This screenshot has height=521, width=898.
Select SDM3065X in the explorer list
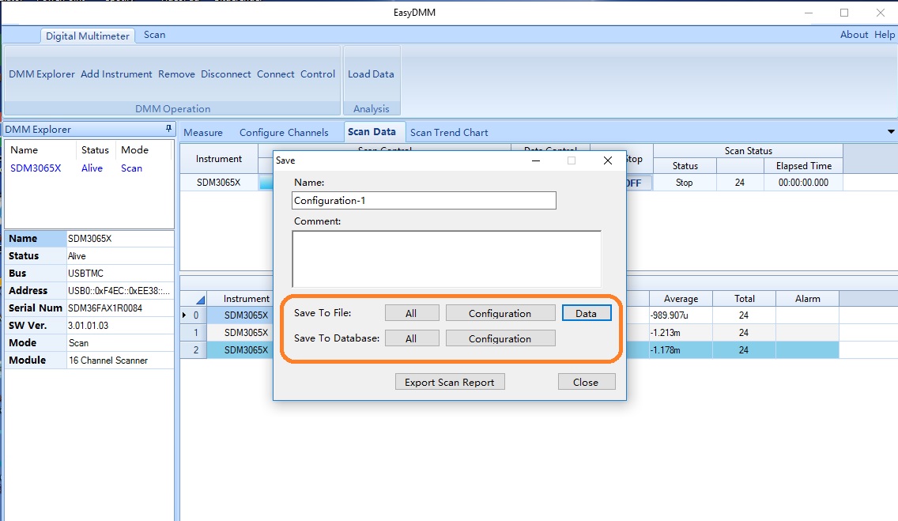(36, 168)
